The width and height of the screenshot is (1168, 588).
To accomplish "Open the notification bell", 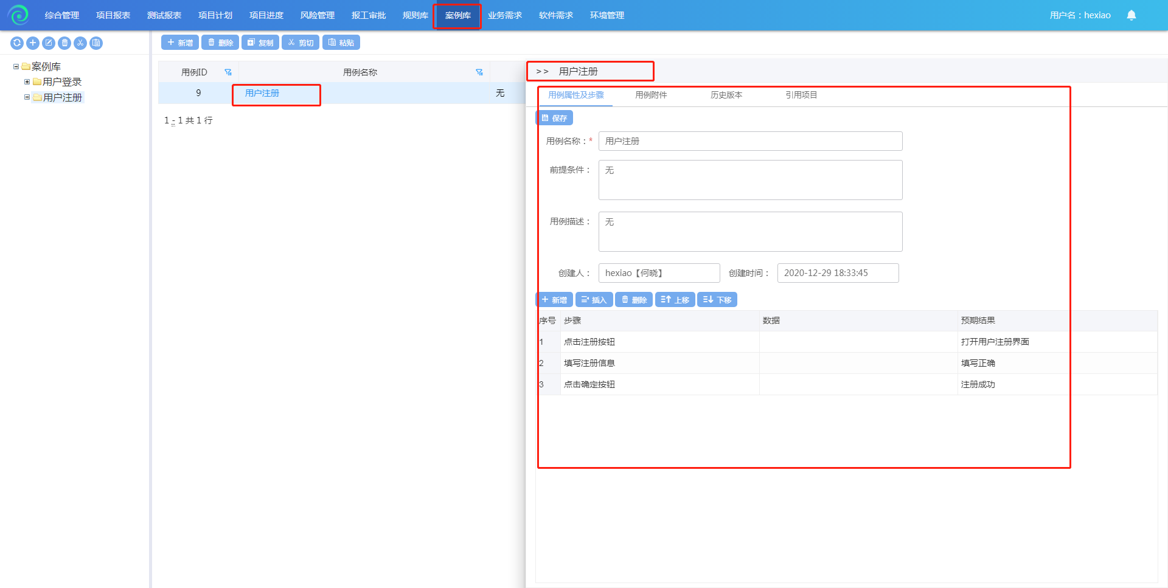I will click(1131, 15).
